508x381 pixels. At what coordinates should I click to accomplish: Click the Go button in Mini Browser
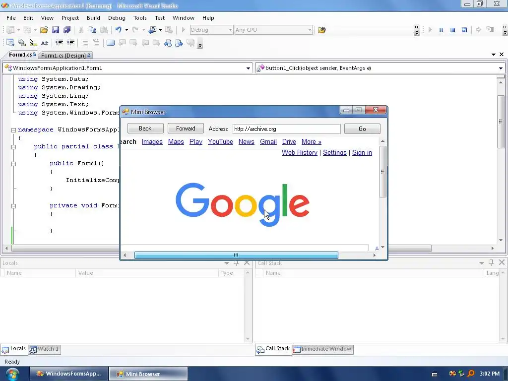coord(362,129)
